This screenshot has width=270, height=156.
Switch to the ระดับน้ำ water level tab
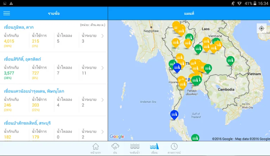click(135, 149)
